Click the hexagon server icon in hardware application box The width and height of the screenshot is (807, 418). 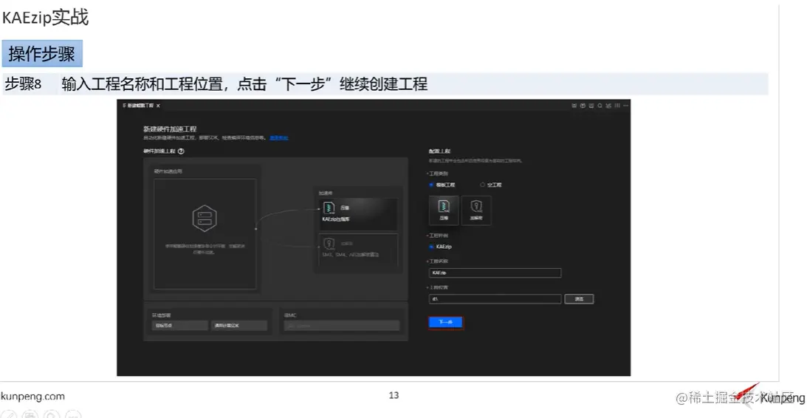pyautogui.click(x=205, y=219)
